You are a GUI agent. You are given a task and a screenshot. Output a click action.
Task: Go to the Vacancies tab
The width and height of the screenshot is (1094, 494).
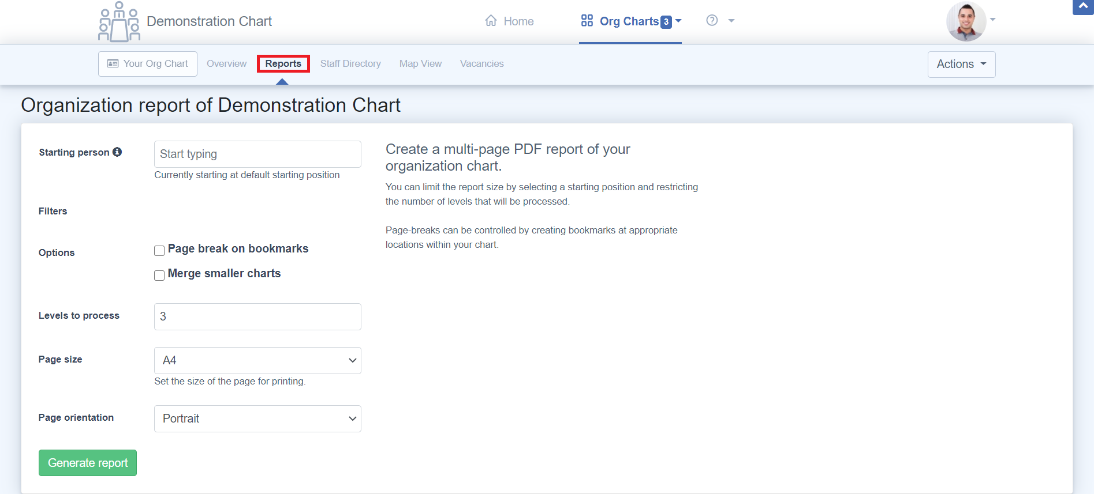pyautogui.click(x=481, y=63)
